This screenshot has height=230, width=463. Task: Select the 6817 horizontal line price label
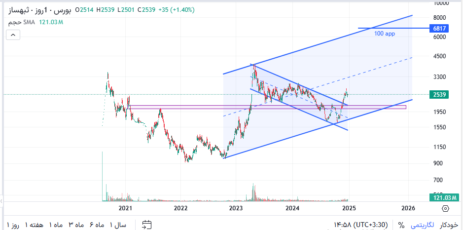click(x=439, y=29)
